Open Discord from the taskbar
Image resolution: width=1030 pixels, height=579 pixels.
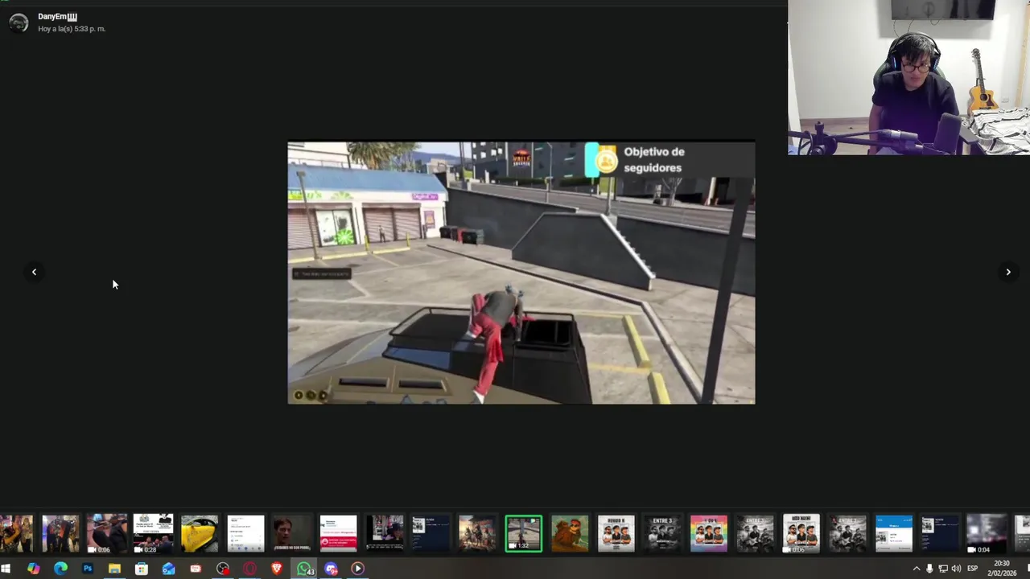pos(332,569)
